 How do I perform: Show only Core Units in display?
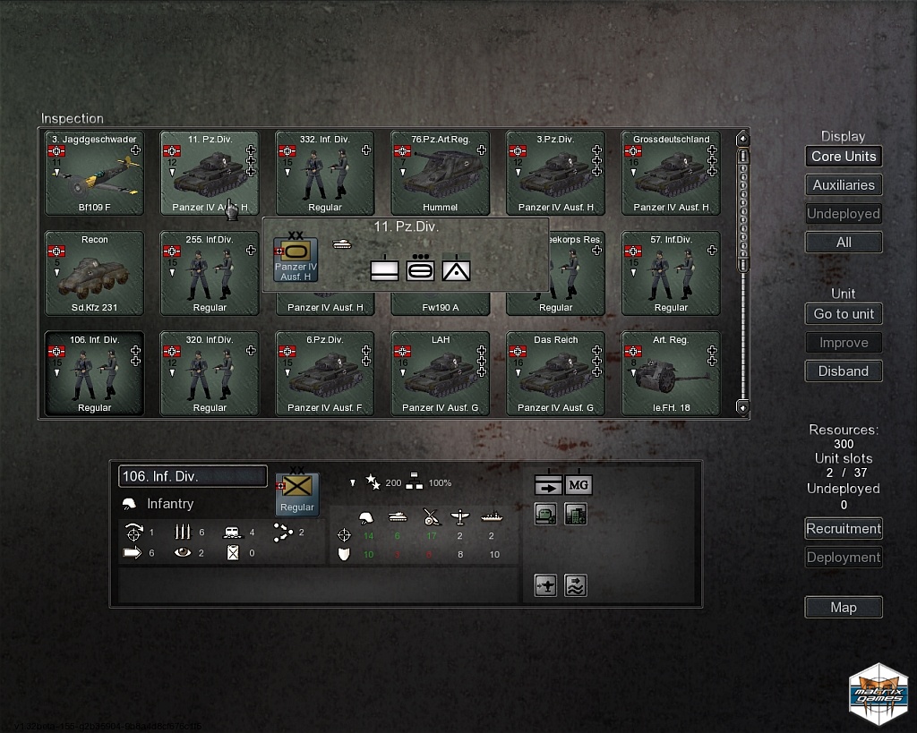click(843, 157)
